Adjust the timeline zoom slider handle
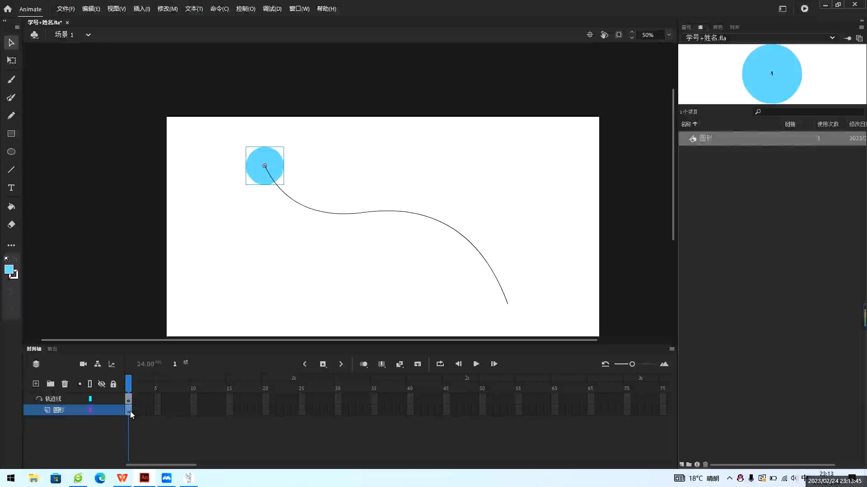This screenshot has width=867, height=487. coord(632,364)
